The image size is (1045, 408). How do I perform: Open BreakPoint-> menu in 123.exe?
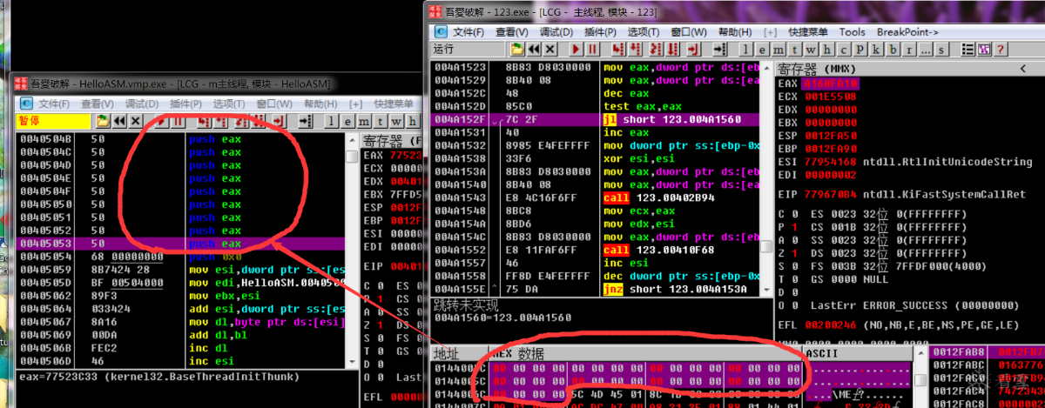click(907, 32)
